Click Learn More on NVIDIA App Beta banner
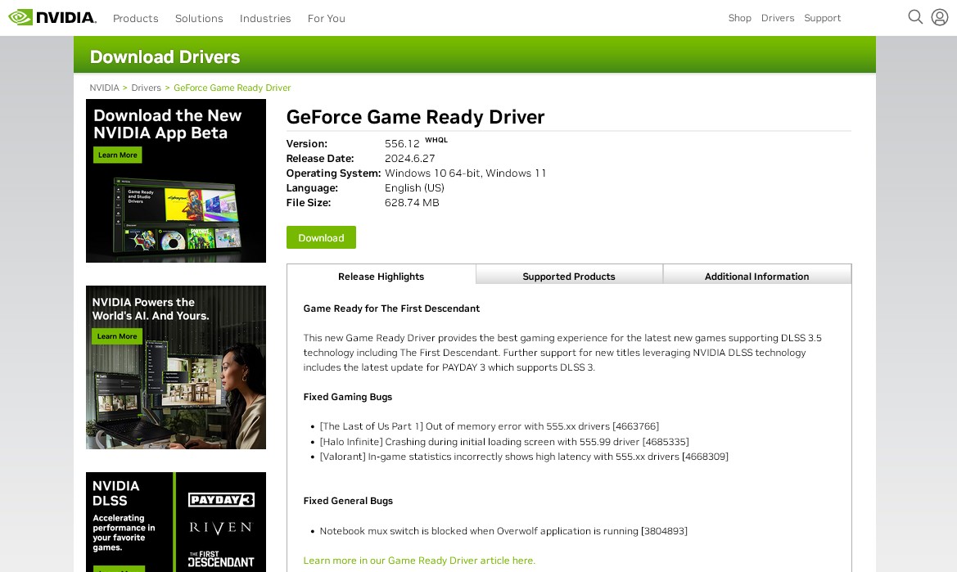 (118, 155)
